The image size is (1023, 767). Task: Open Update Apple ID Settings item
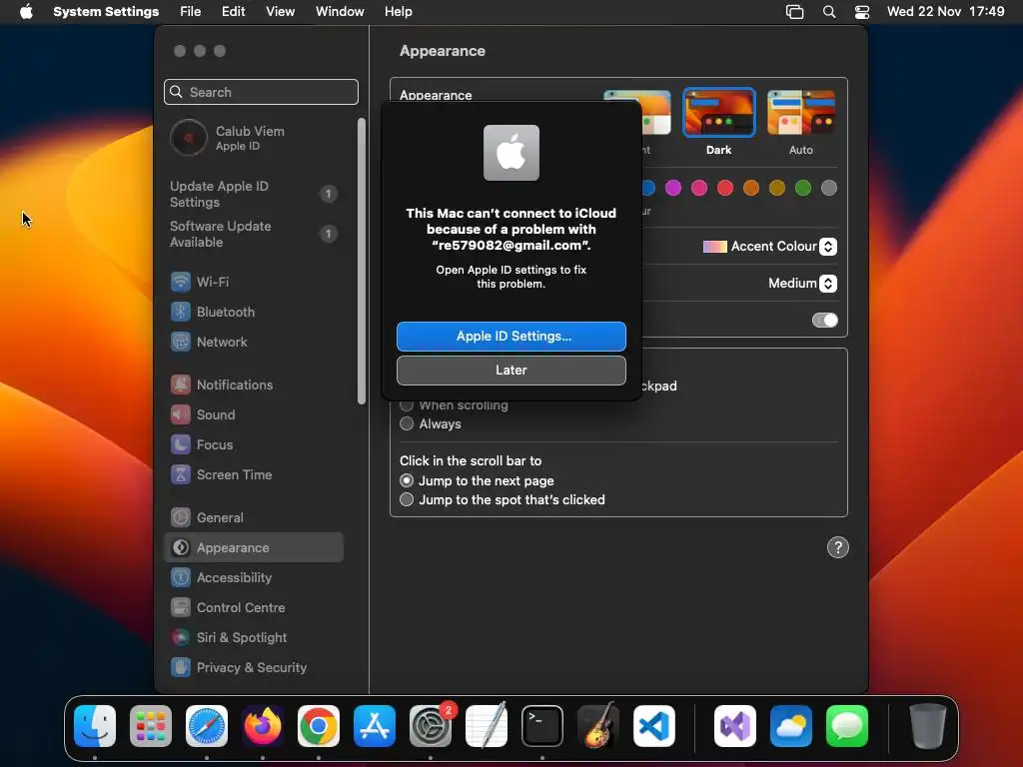(x=253, y=195)
